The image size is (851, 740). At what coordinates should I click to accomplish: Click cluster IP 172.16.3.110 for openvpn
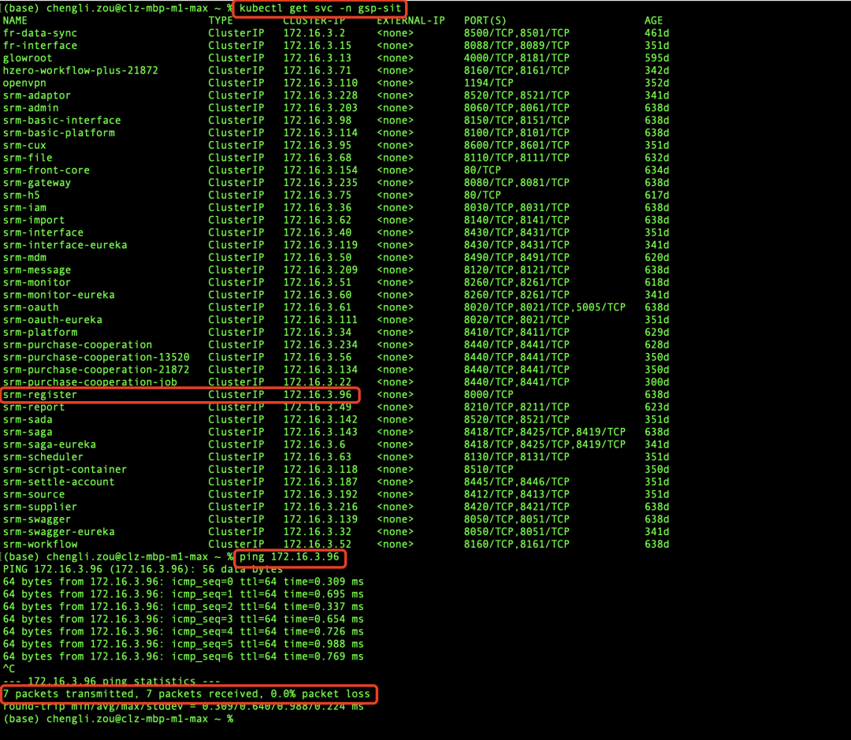(x=320, y=83)
